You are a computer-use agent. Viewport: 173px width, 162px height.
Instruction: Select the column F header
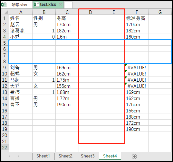[x=137, y=12]
